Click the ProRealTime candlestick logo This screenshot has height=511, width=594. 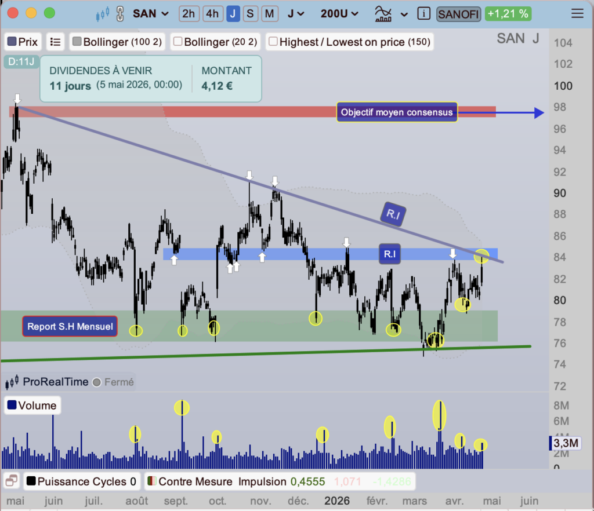click(x=12, y=382)
